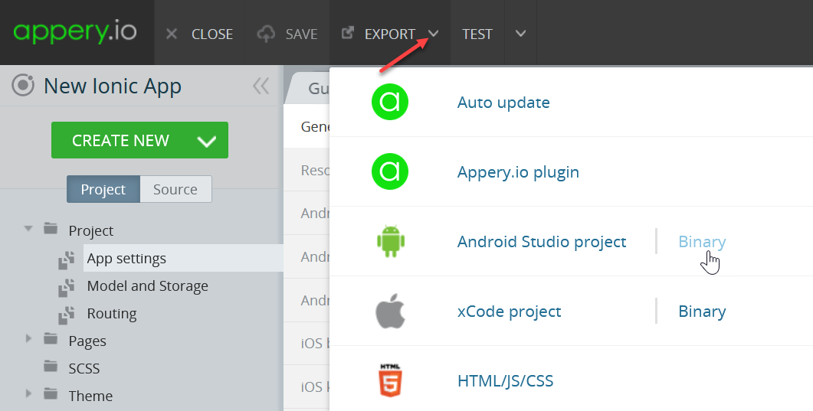Click the SCSS folder icon
This screenshot has height=411, width=813.
tap(51, 366)
